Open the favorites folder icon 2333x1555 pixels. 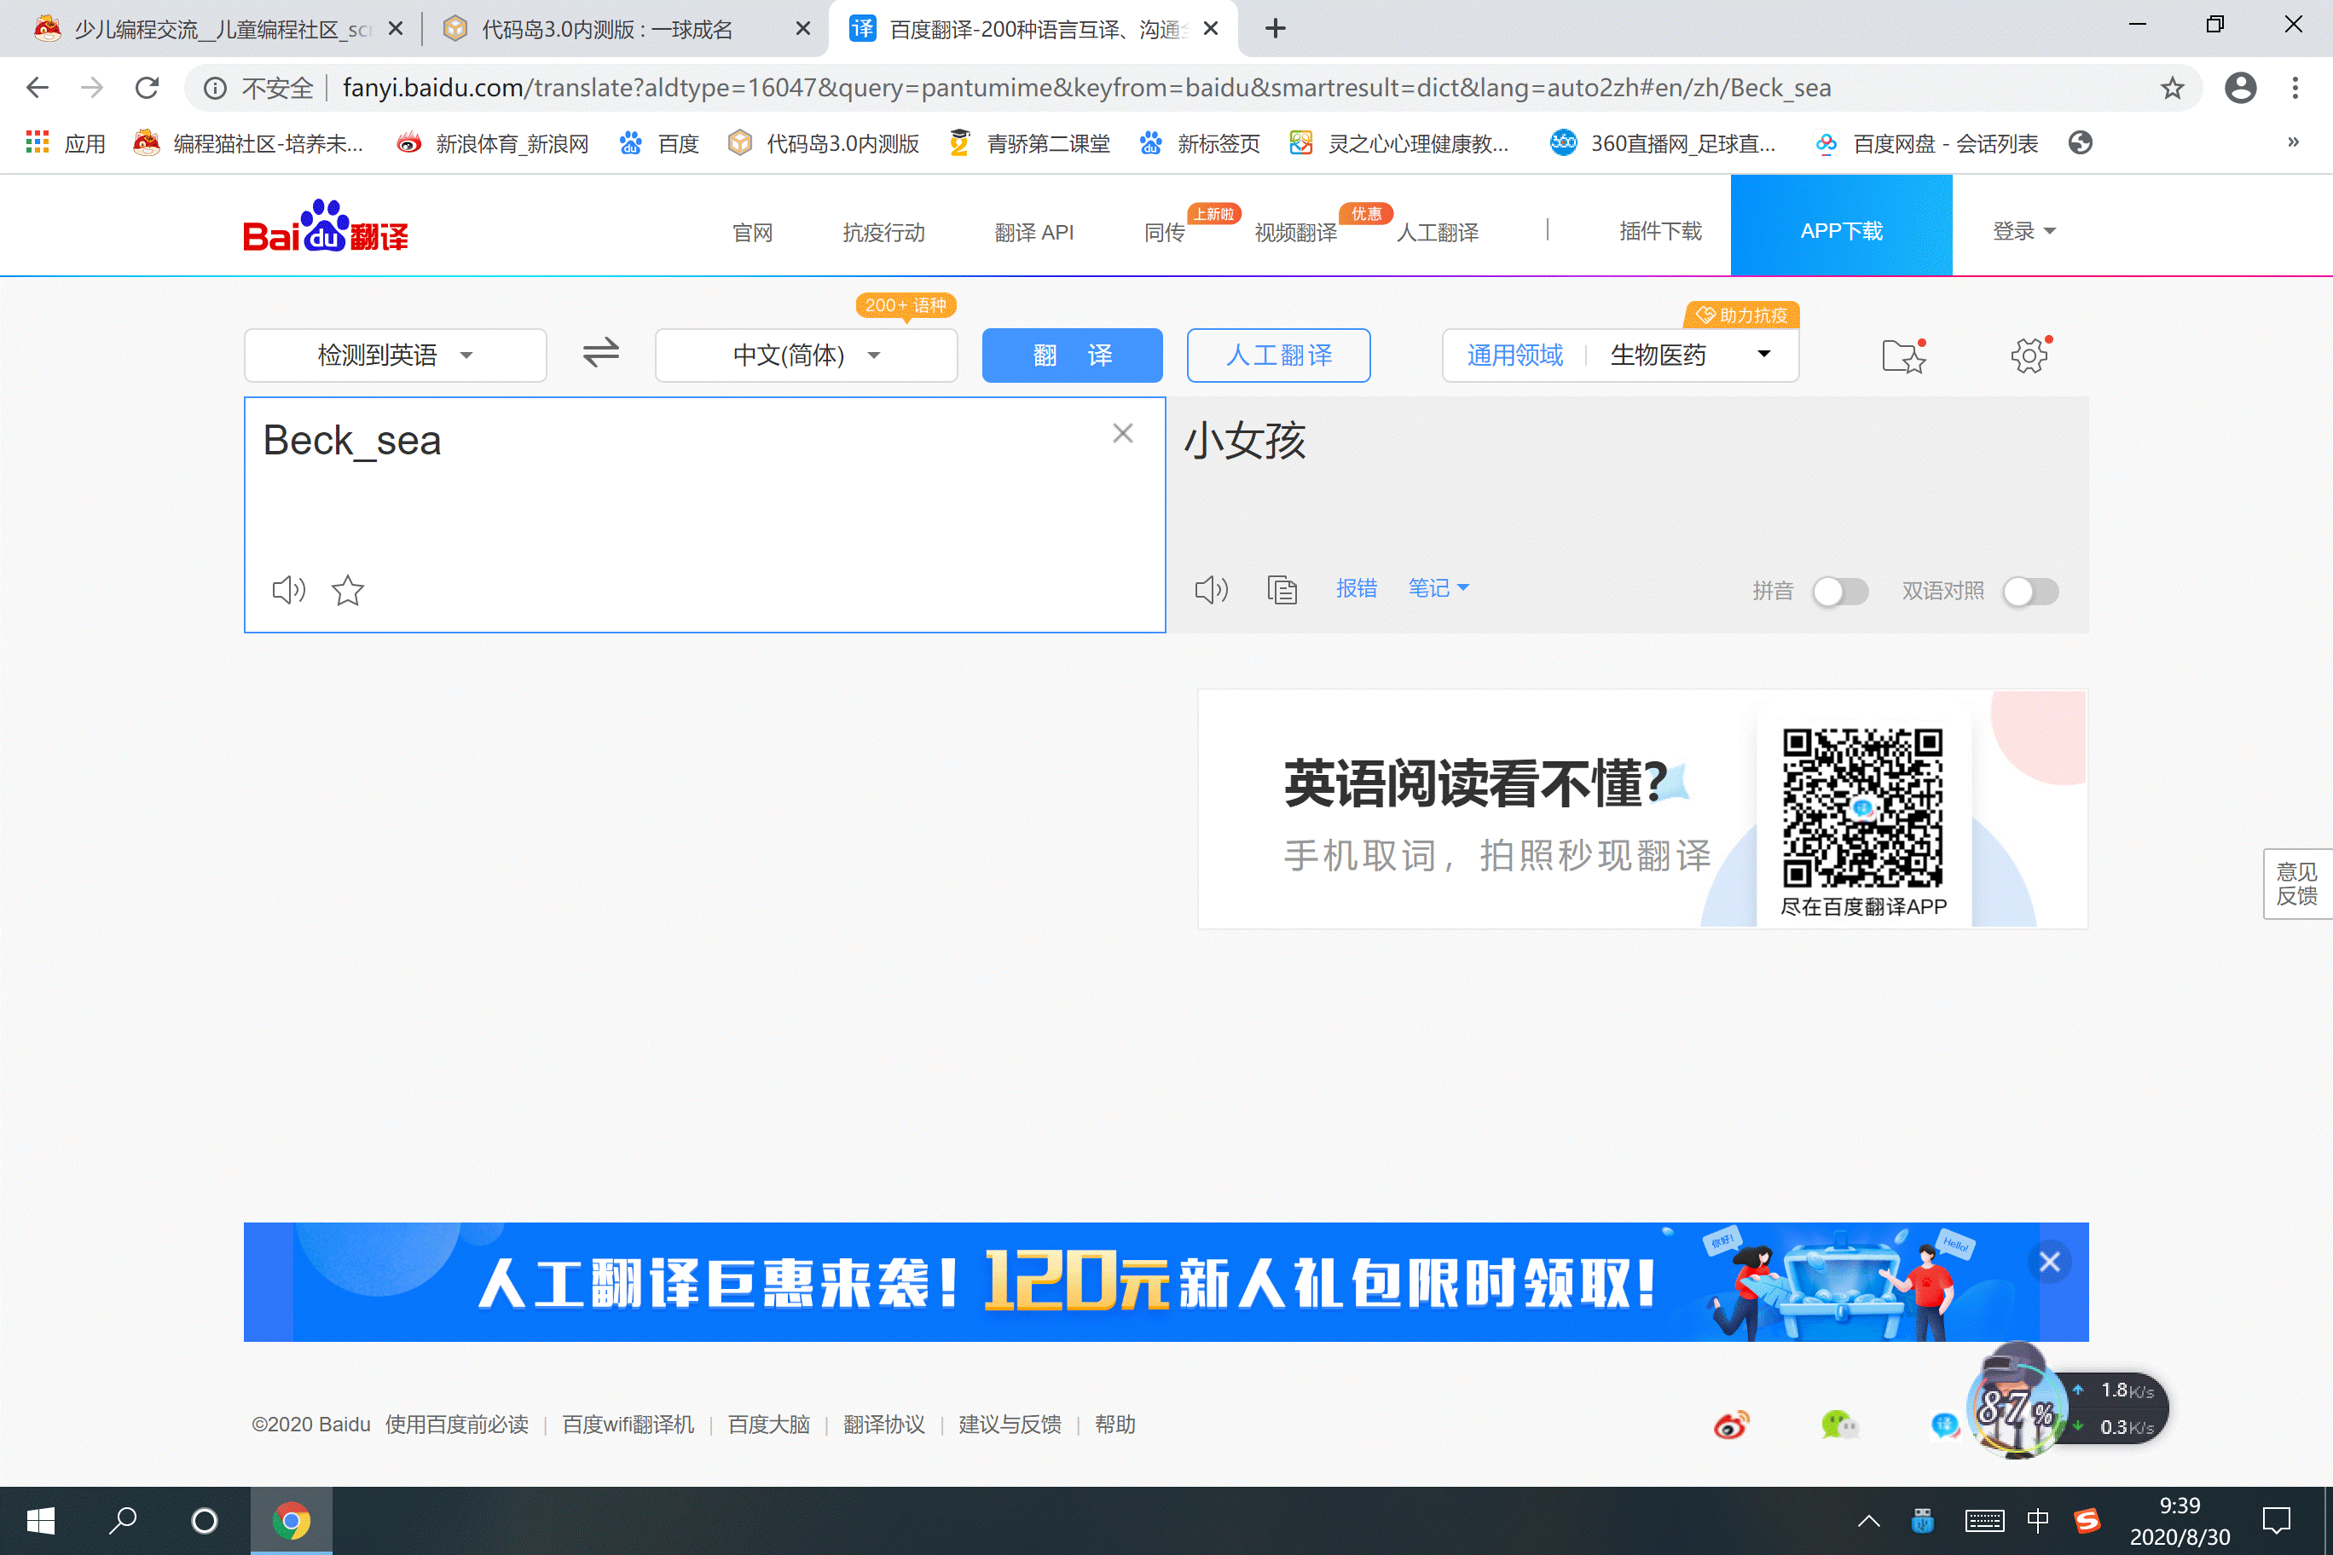point(1903,355)
